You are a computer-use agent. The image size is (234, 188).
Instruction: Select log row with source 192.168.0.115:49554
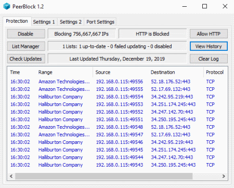click(x=118, y=97)
